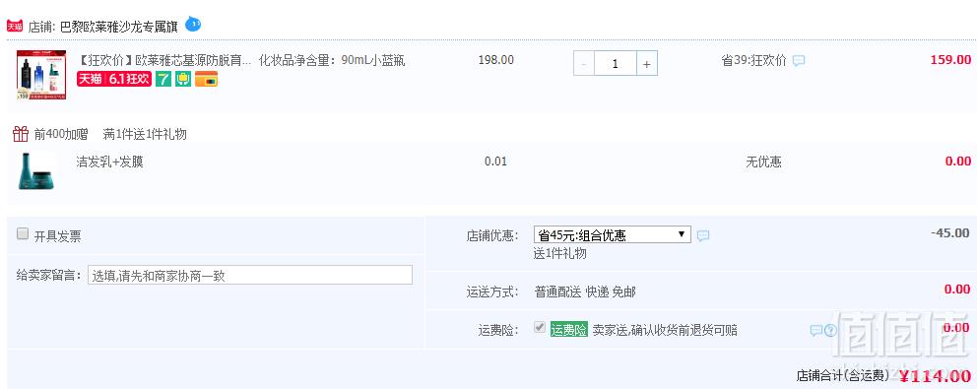Decrease quantity with the minus button
977x389 pixels.
click(x=584, y=64)
